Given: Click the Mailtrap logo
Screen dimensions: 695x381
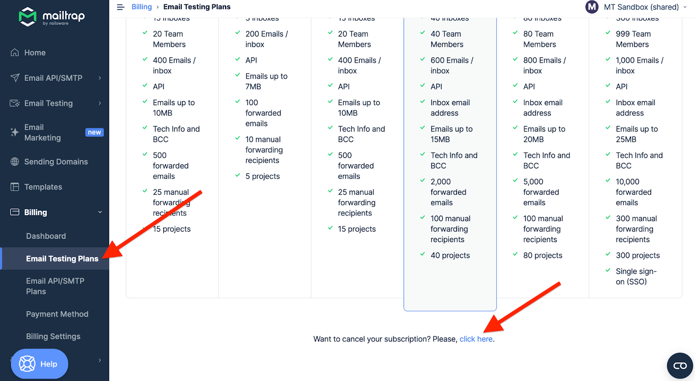Looking at the screenshot, I should click(x=52, y=17).
